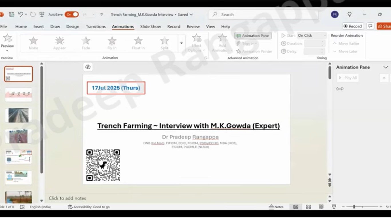Click Move Later reorder button

pos(345,51)
